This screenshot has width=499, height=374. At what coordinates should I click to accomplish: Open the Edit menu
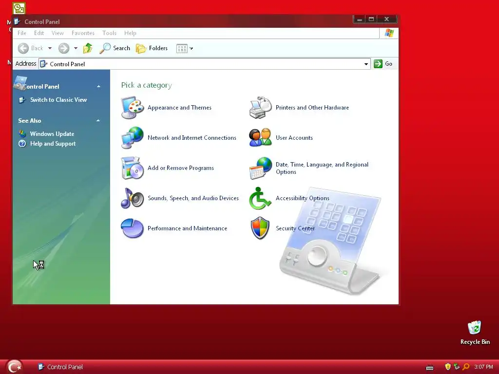(x=39, y=33)
